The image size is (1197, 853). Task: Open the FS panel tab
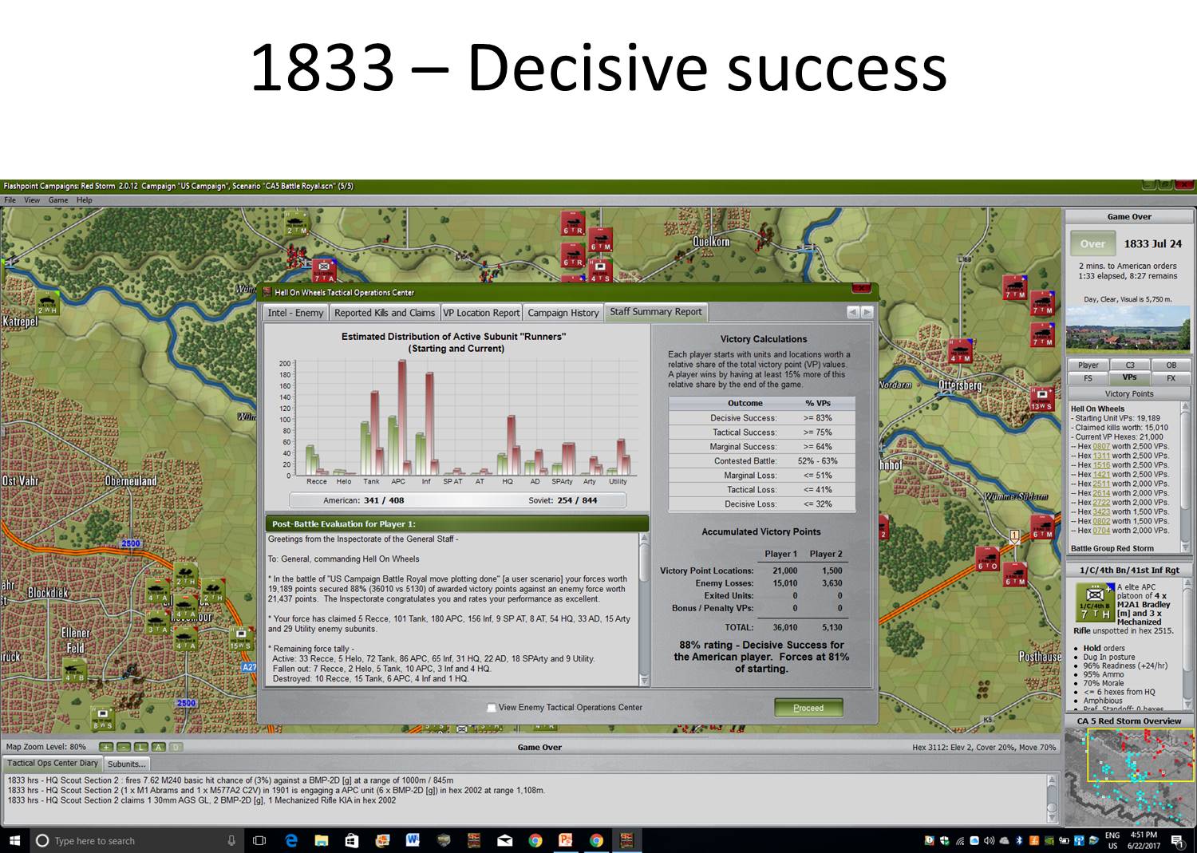[1088, 378]
